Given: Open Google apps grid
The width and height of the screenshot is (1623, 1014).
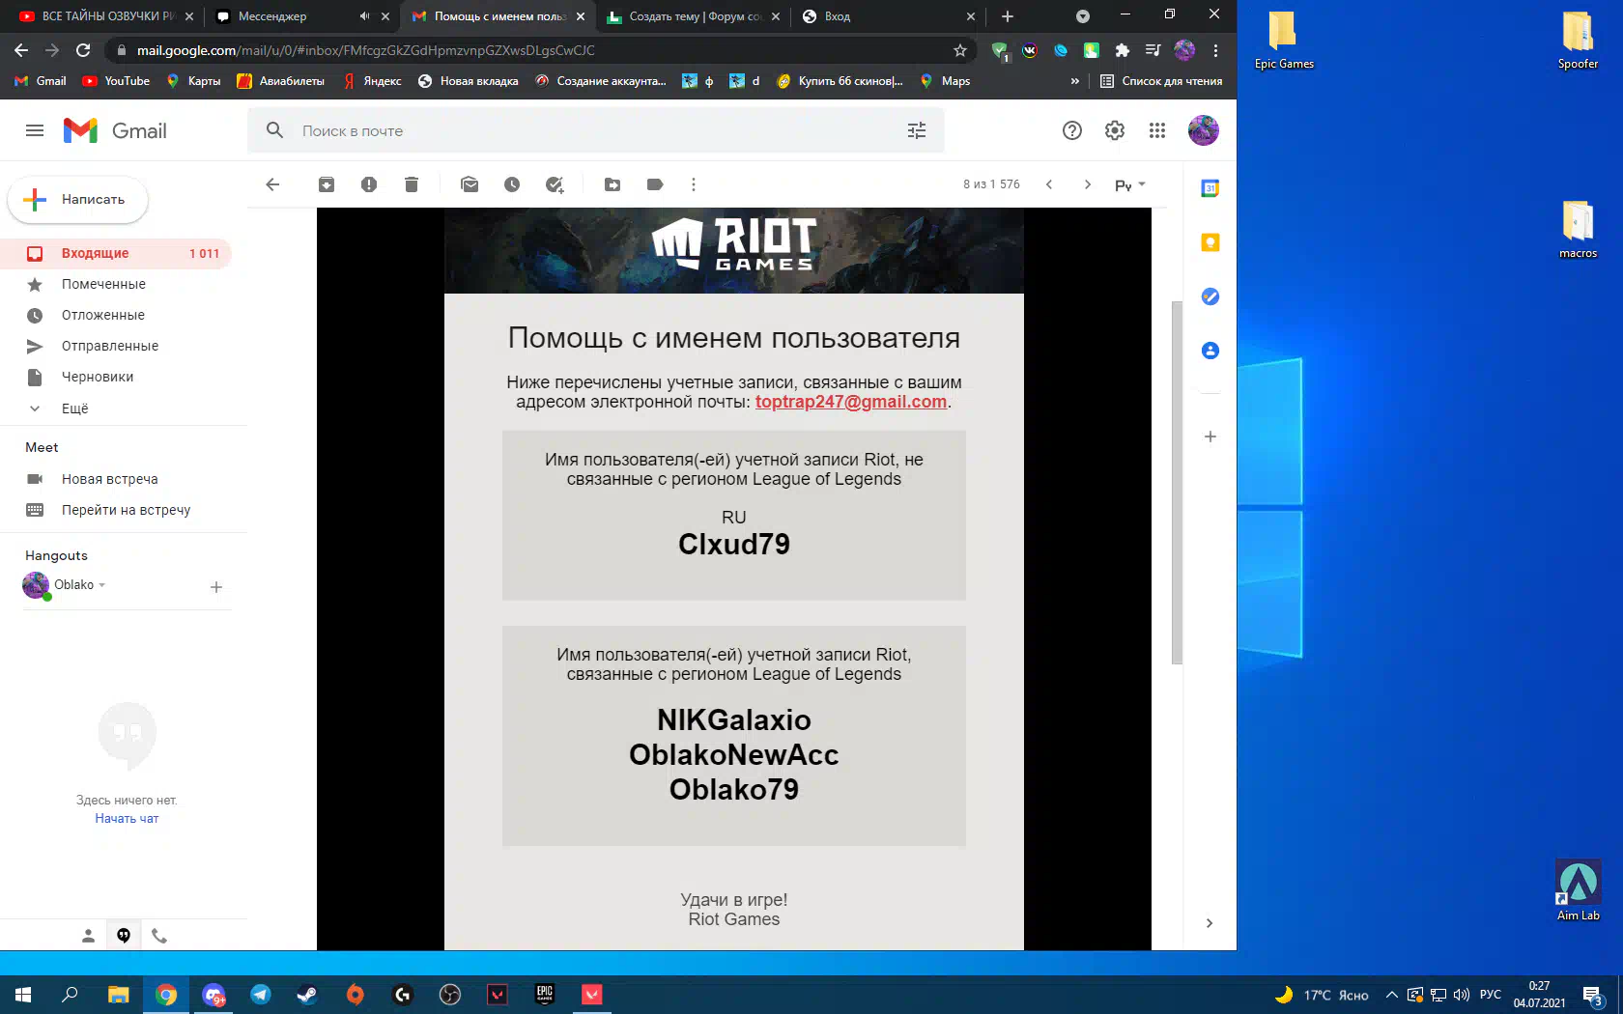Looking at the screenshot, I should pyautogui.click(x=1157, y=130).
